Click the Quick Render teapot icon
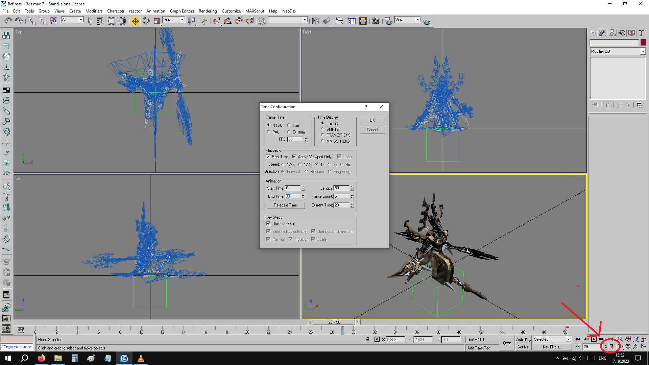Screen dimensions: 649x365 (x=427, y=22)
